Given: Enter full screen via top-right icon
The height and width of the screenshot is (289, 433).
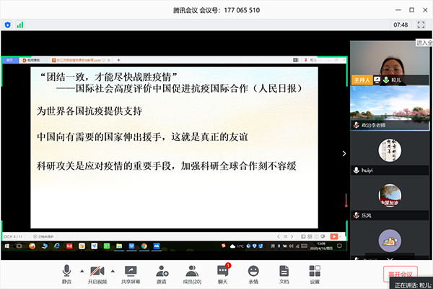Looking at the screenshot, I should pyautogui.click(x=421, y=25).
